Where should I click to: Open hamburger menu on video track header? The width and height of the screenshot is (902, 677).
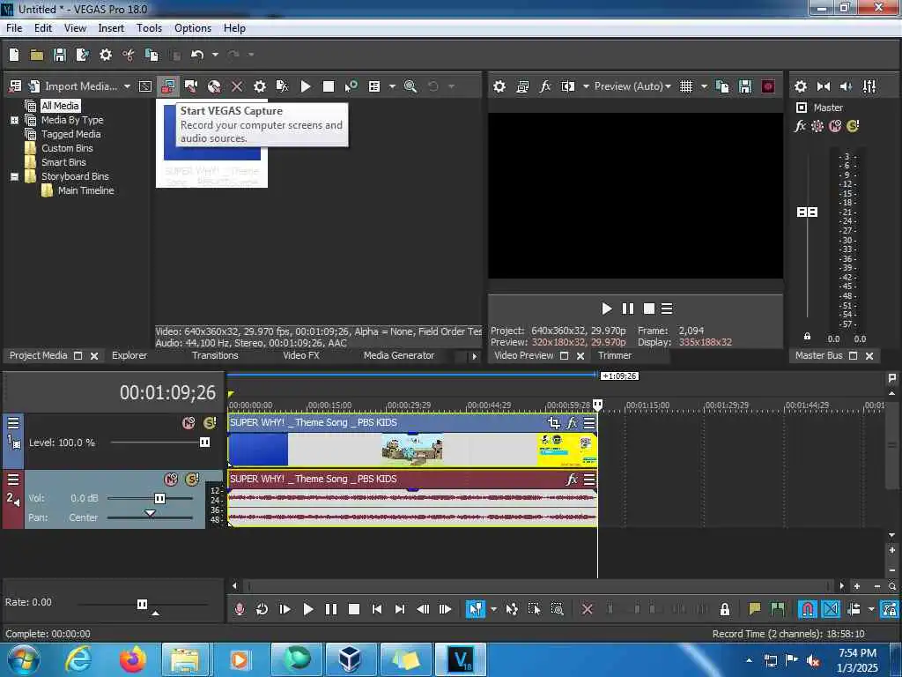click(x=13, y=423)
